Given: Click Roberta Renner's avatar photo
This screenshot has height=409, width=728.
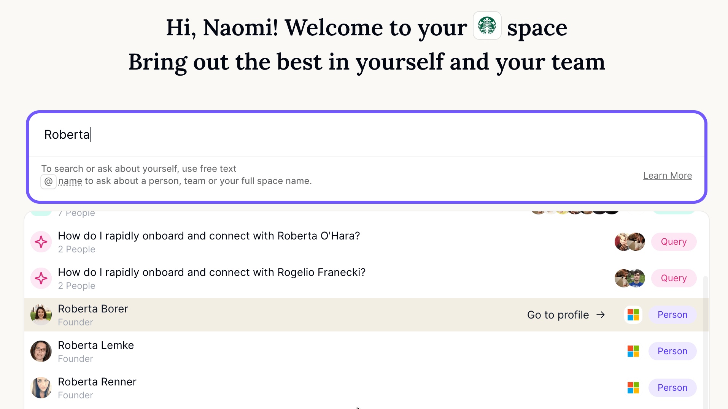Looking at the screenshot, I should click(x=41, y=388).
